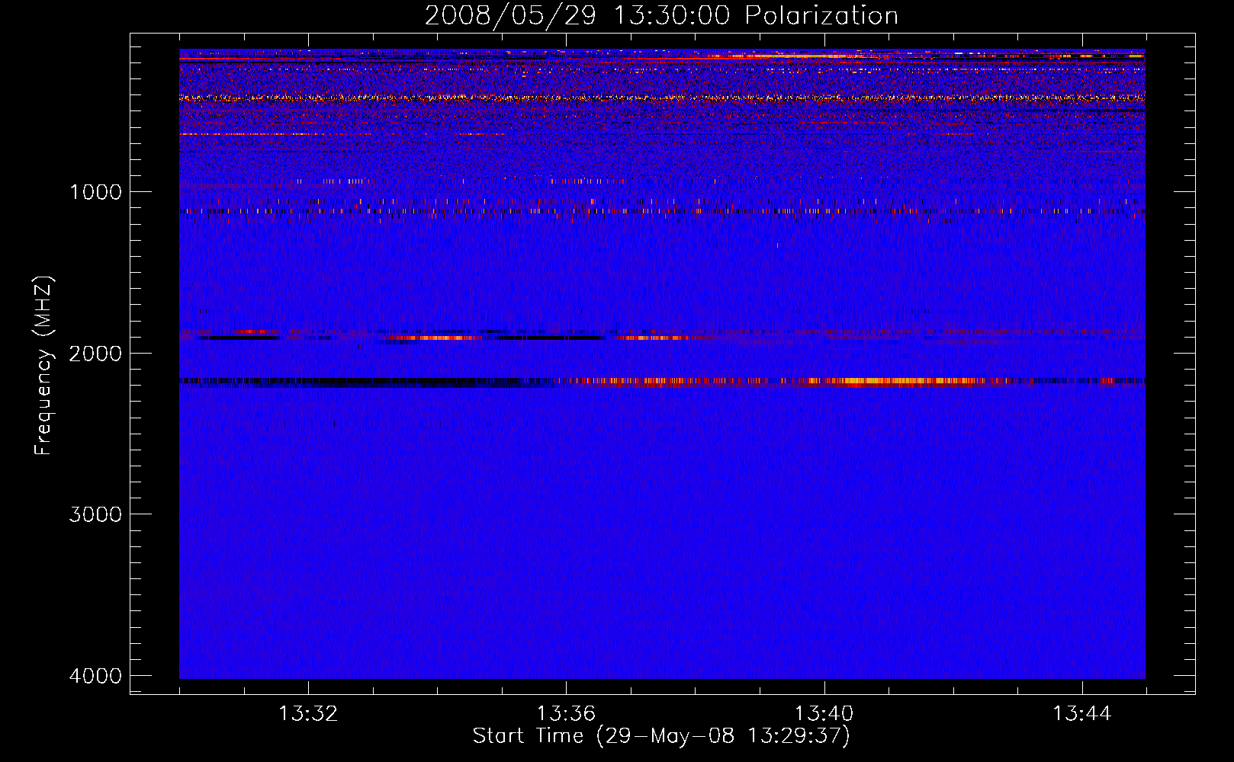
Task: Click the 13:40 time tick label
Action: (x=824, y=714)
